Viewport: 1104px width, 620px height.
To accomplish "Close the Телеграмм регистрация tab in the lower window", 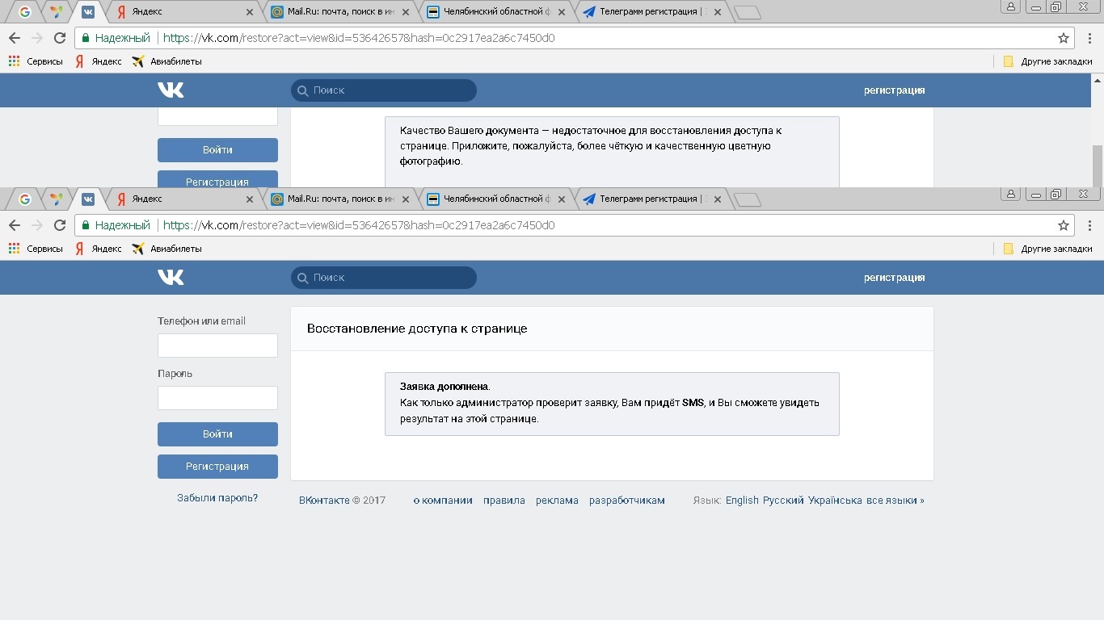I will [x=716, y=199].
